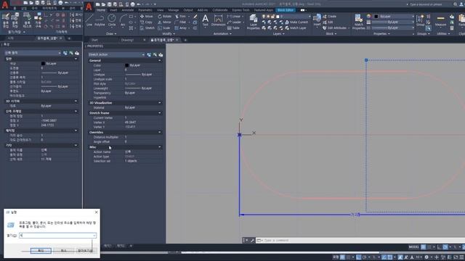Switch to the Start document tab
The height and width of the screenshot is (261, 465).
pyautogui.click(x=94, y=40)
